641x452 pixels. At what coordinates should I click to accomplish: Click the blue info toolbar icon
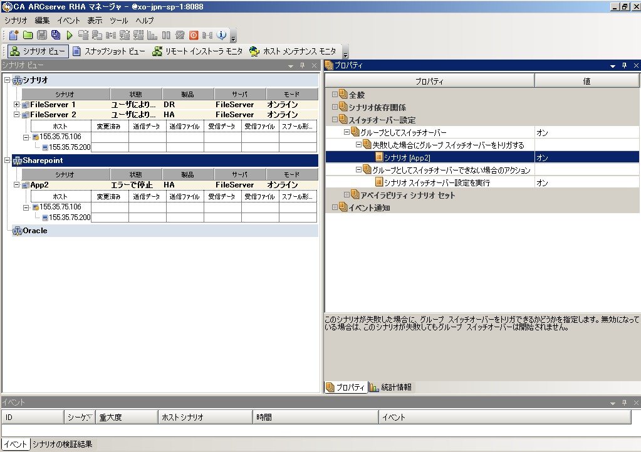(222, 35)
